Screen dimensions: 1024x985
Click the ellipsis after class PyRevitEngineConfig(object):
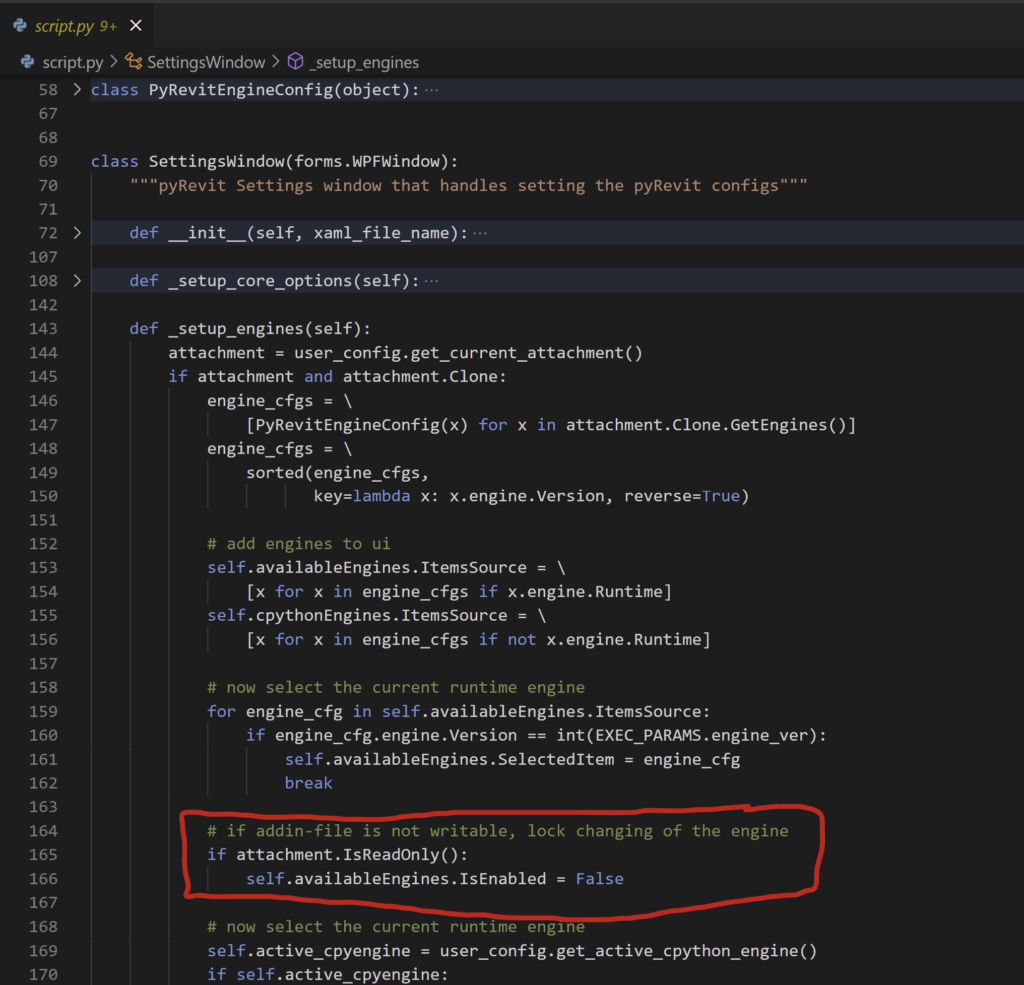click(431, 90)
